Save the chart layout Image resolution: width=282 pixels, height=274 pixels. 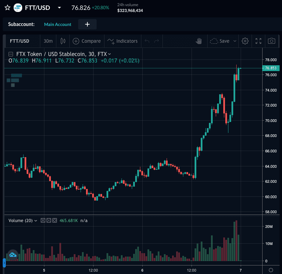click(220, 41)
